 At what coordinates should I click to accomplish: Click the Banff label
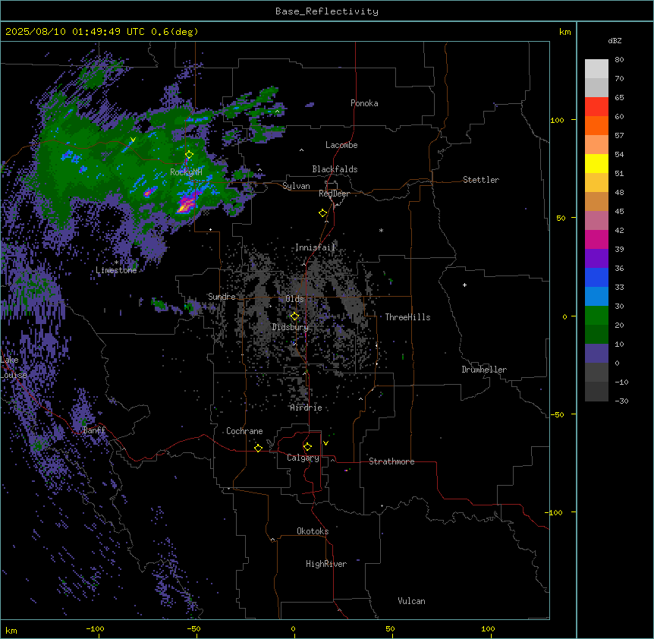click(94, 430)
